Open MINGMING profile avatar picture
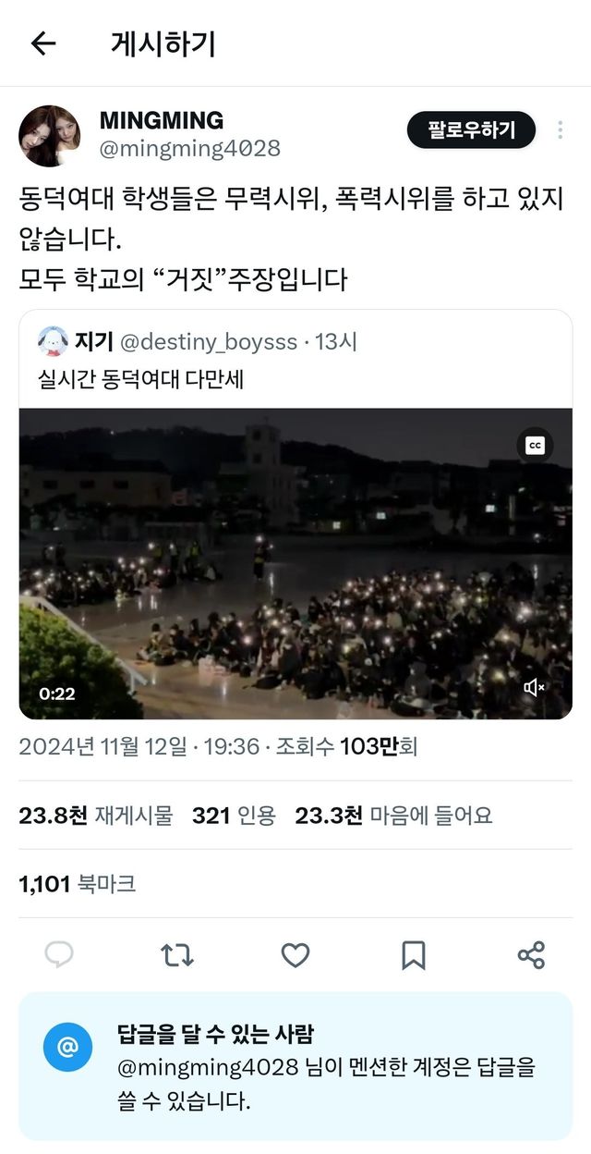This screenshot has width=591, height=1154. (49, 135)
